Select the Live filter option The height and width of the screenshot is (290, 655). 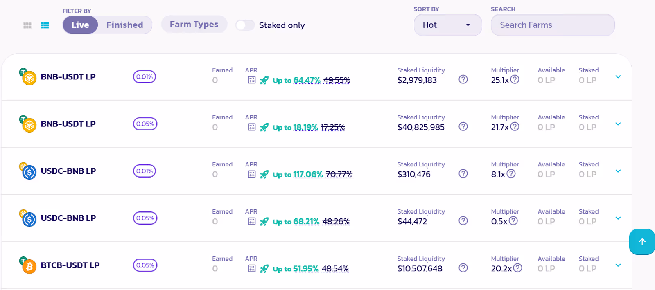80,25
